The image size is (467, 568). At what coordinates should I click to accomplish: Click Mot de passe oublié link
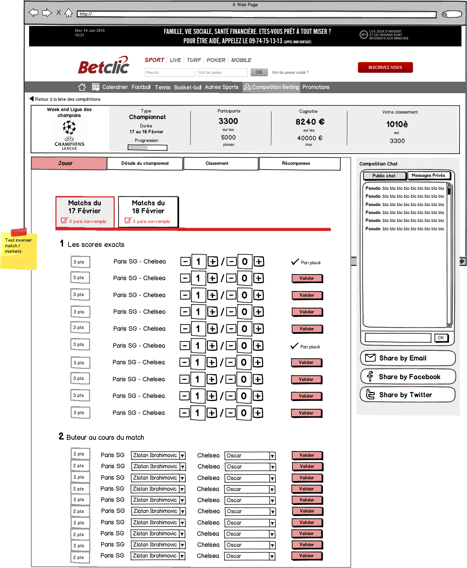(290, 73)
